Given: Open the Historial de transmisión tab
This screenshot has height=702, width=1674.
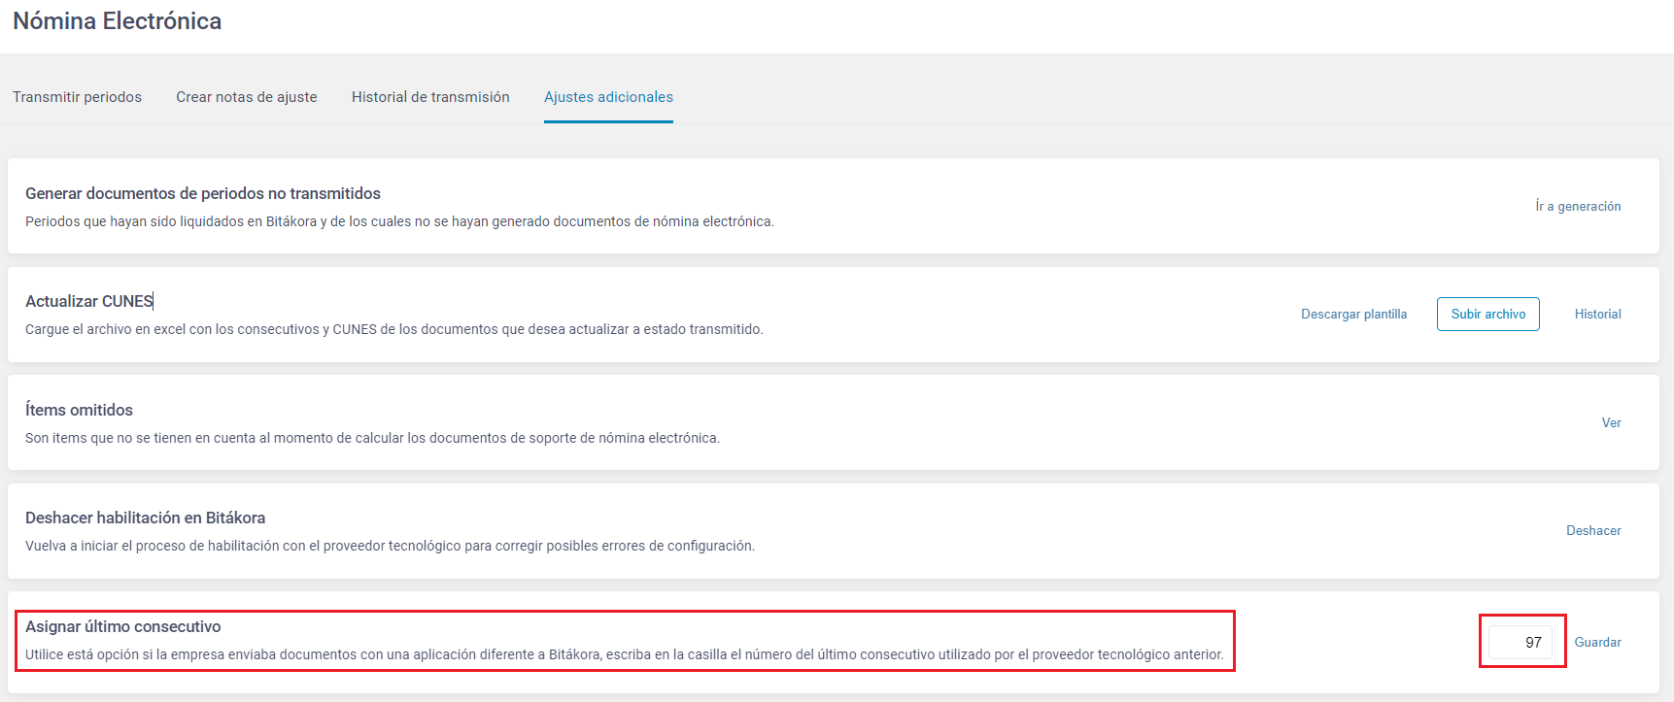Looking at the screenshot, I should click(x=430, y=97).
